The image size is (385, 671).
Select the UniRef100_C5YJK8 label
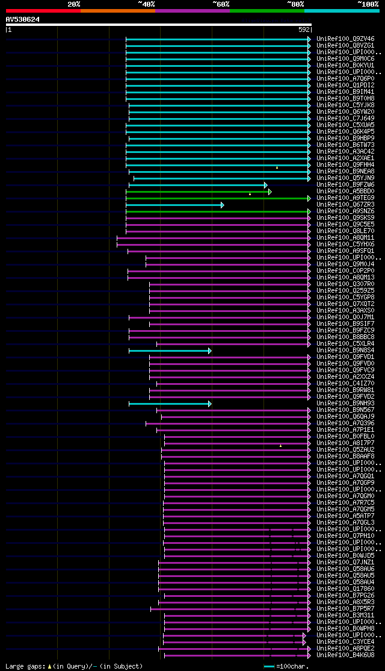point(346,105)
